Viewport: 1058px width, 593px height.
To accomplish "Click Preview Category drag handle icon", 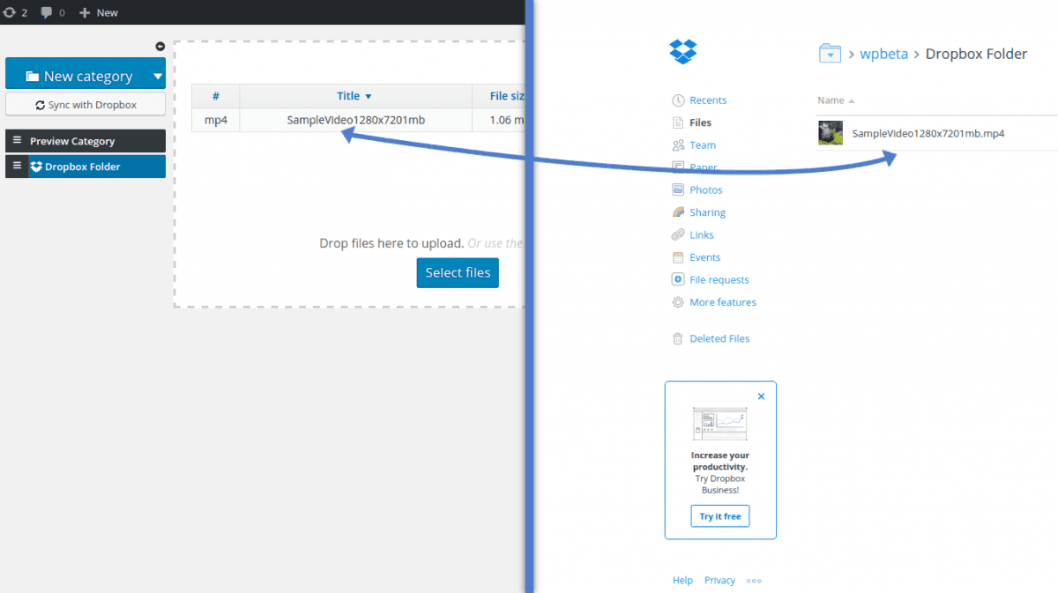I will tap(17, 141).
